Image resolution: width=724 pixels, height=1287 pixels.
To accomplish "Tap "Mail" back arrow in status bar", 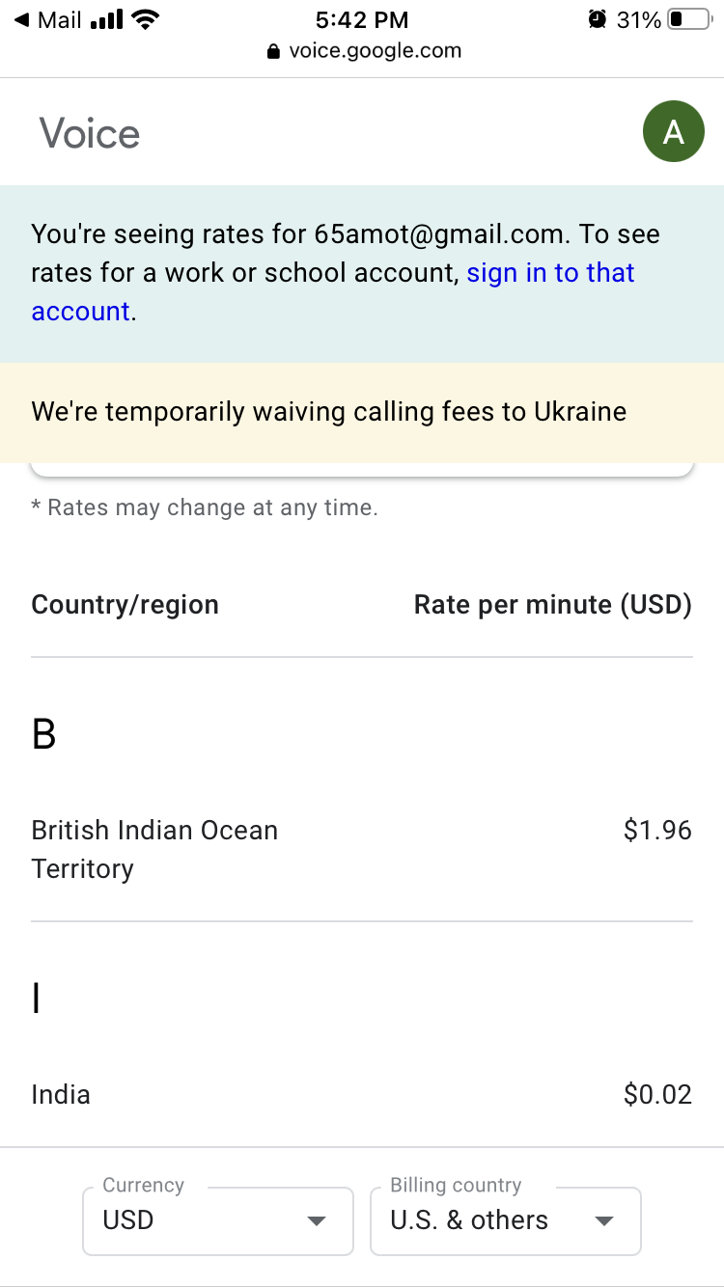I will (47, 19).
